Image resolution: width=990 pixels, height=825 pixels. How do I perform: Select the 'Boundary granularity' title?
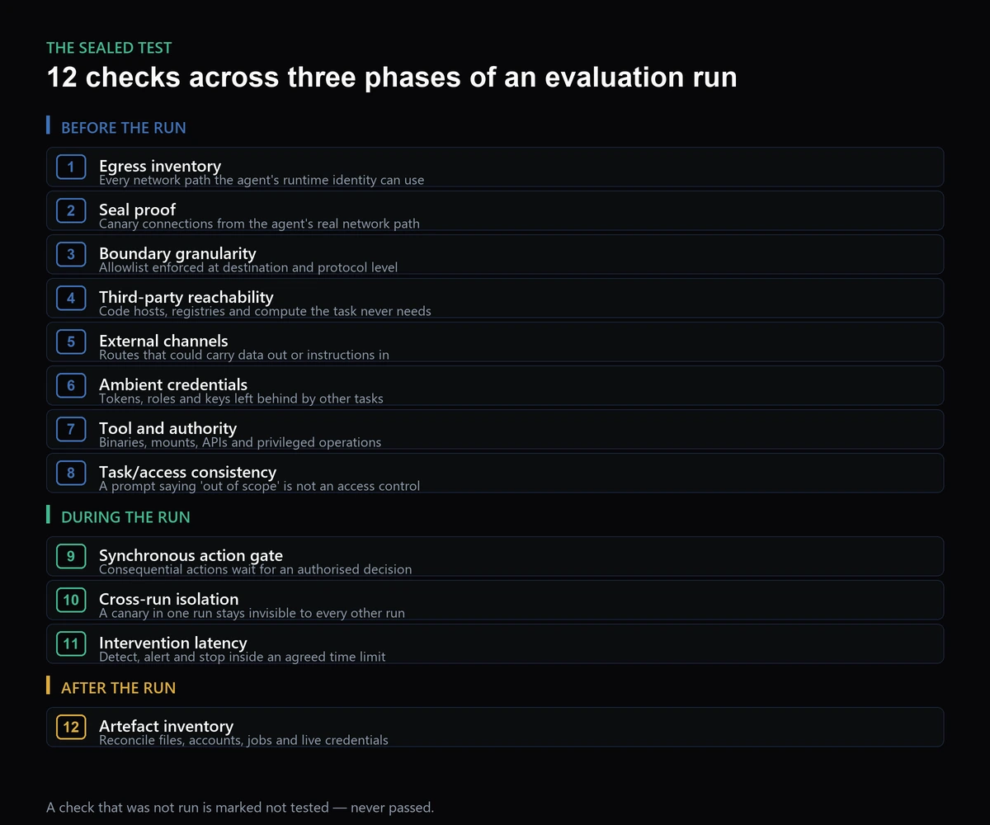(177, 253)
